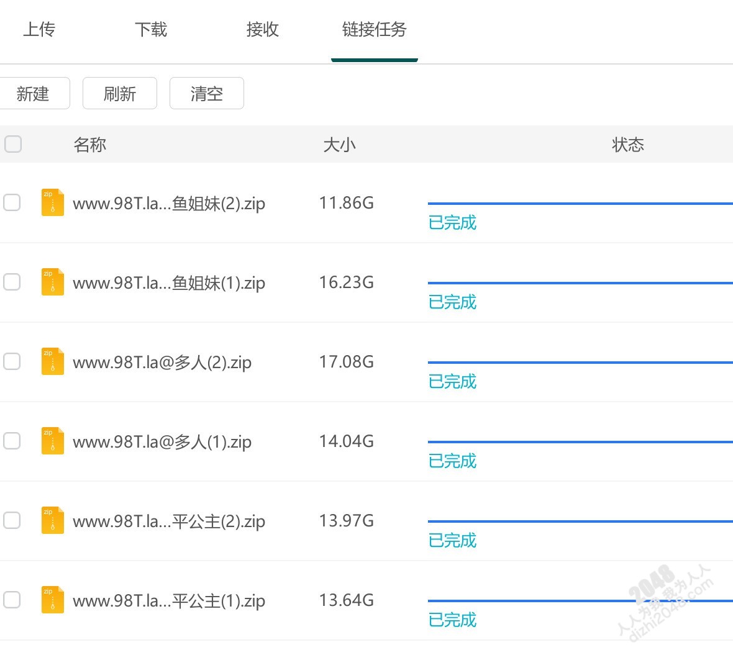Click zip icon of 鱼姐妹(1).zip
This screenshot has height=650, width=733.
coord(52,282)
